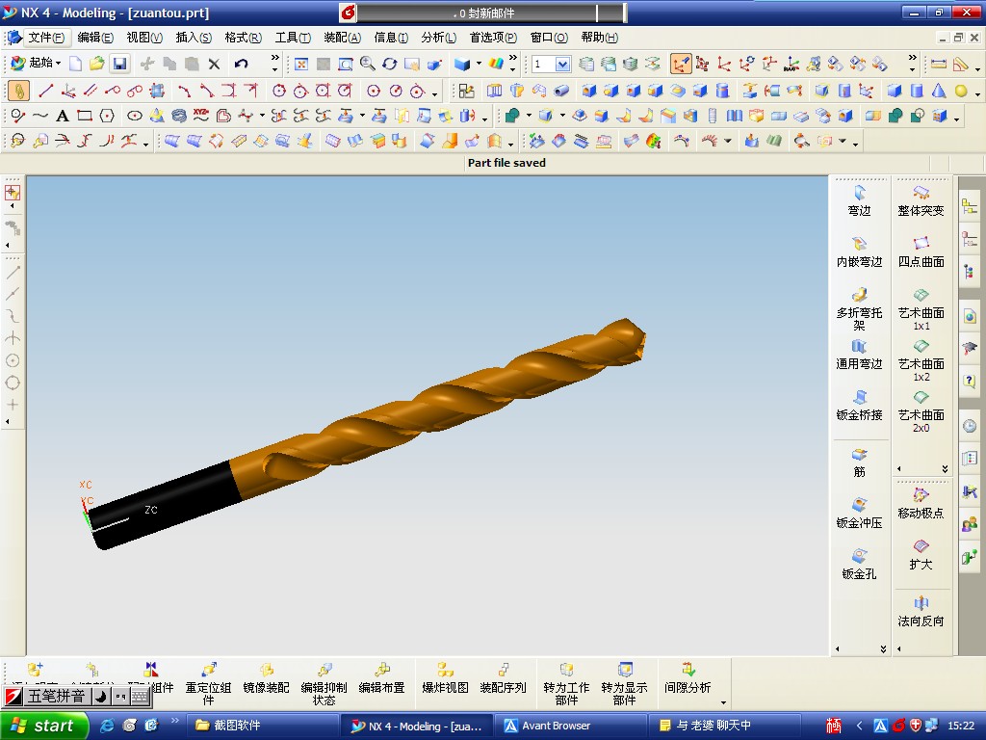Click the 弯边 flange button

click(x=859, y=201)
